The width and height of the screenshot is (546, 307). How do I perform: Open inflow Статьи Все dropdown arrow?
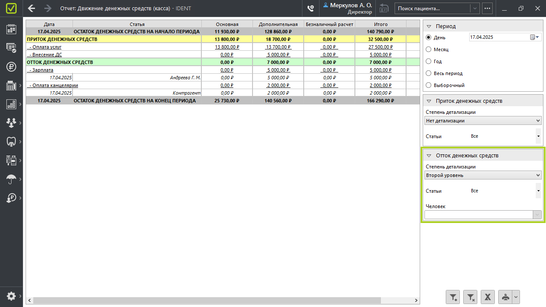538,136
